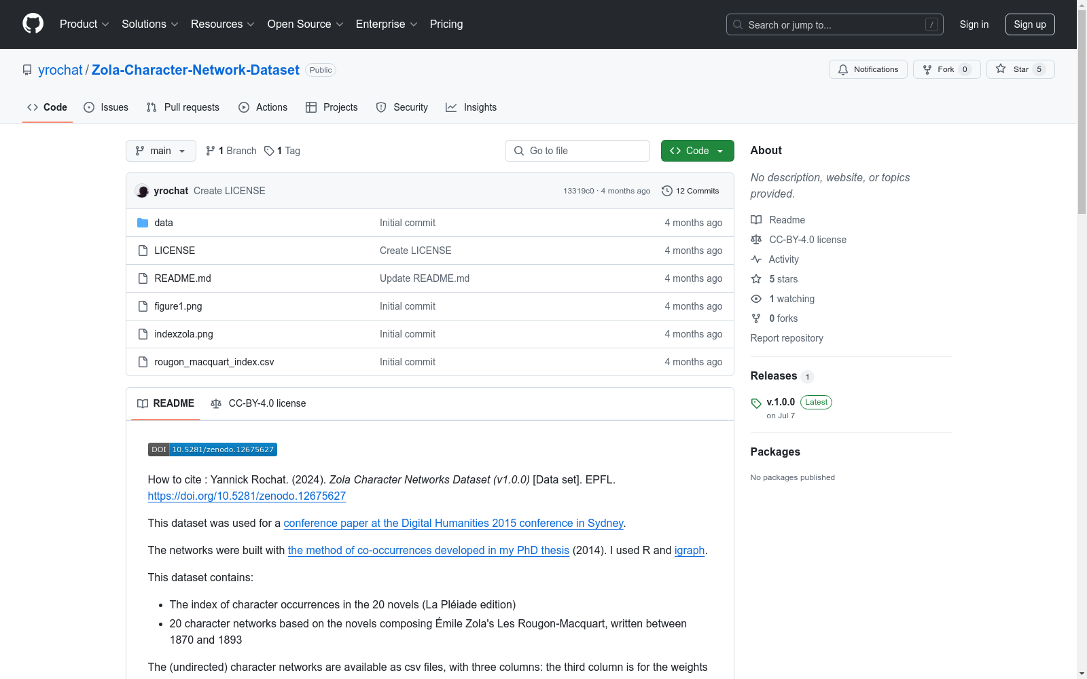Viewport: 1087px width, 679px height.
Task: Open the Readme link in About
Action: click(778, 220)
